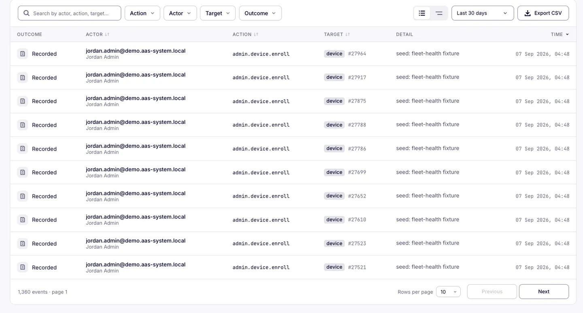The width and height of the screenshot is (583, 313).
Task: Click device tag for #27788
Action: pyautogui.click(x=334, y=125)
